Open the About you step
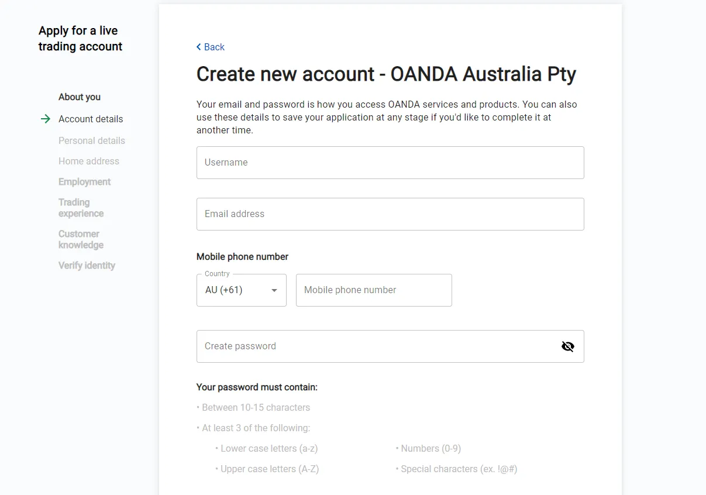Image resolution: width=706 pixels, height=495 pixels. pos(80,97)
